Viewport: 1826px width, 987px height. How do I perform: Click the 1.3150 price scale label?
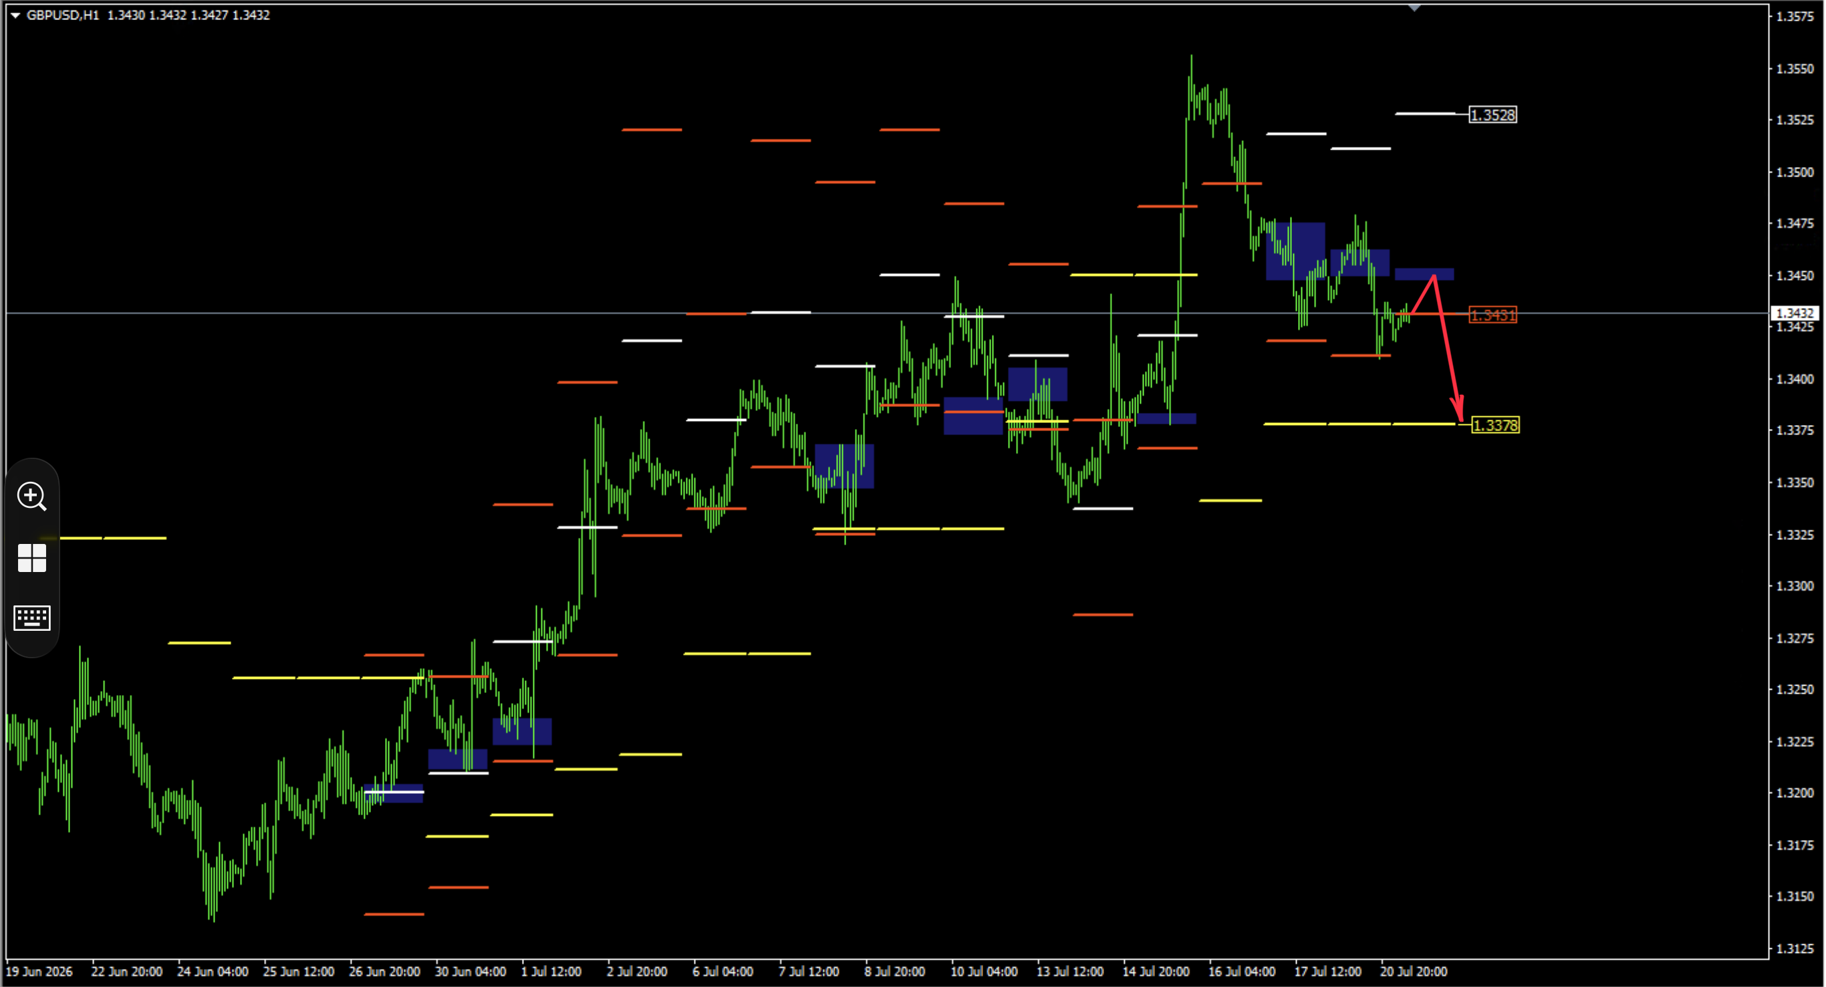coord(1795,896)
